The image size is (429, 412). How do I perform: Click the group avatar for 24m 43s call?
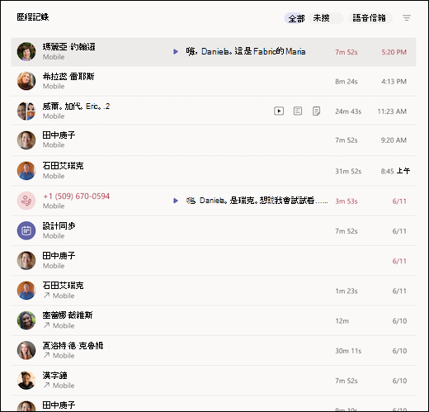click(x=26, y=111)
